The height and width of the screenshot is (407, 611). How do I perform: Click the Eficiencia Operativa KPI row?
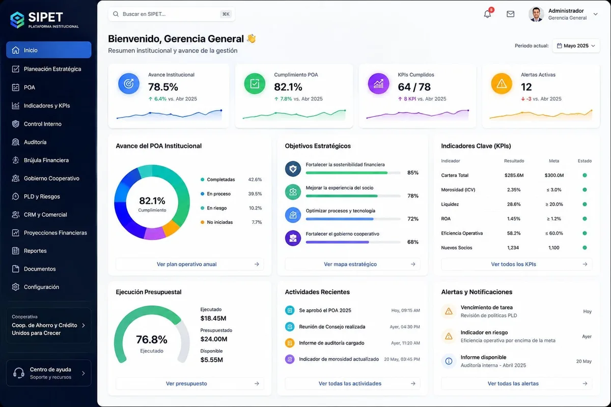pyautogui.click(x=516, y=233)
